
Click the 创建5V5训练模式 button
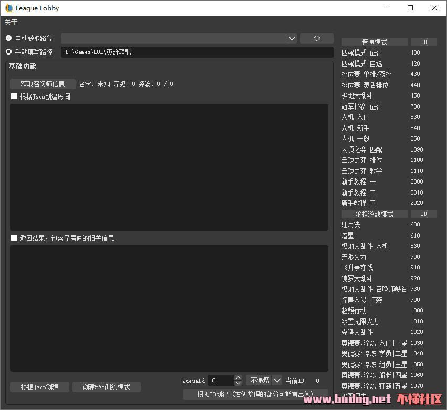pyautogui.click(x=107, y=387)
